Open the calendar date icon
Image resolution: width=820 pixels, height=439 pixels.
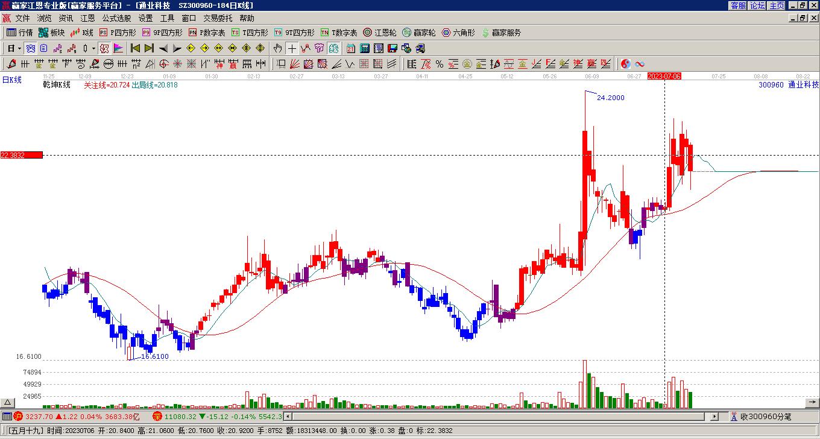[351, 48]
